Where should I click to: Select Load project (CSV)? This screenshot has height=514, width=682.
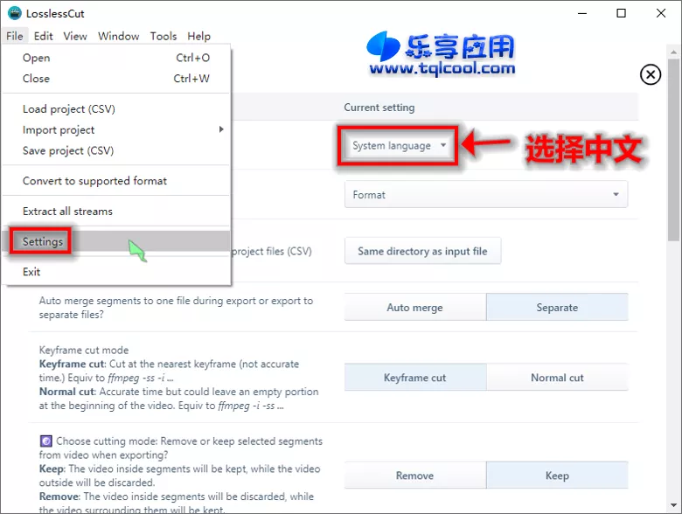[116, 108]
